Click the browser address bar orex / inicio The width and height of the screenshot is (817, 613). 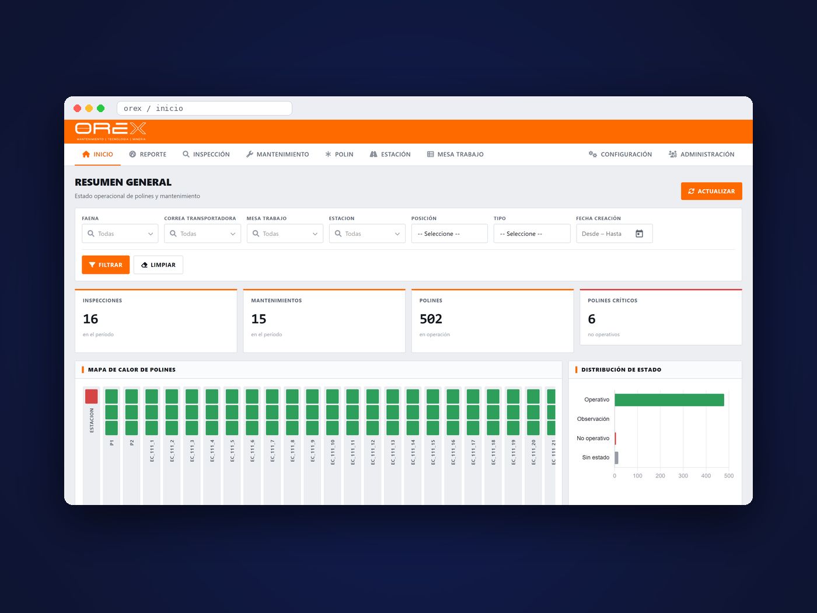(x=204, y=108)
